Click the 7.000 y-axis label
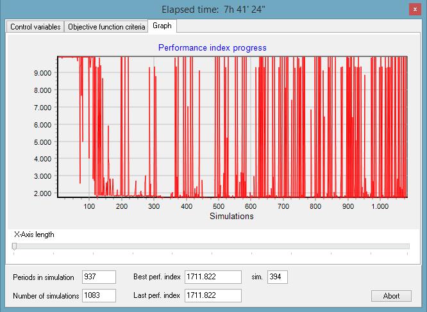Screen dimensions: 427x312 tap(42, 108)
